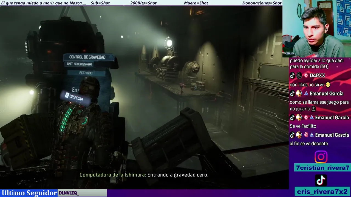Click Emanuel García name above 'como se llama'
This screenshot has width=351, height=197.
326,94
